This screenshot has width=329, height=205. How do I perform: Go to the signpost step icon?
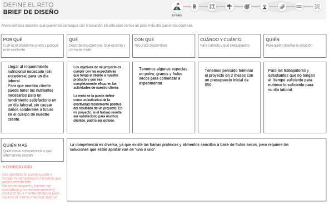[x=230, y=7]
